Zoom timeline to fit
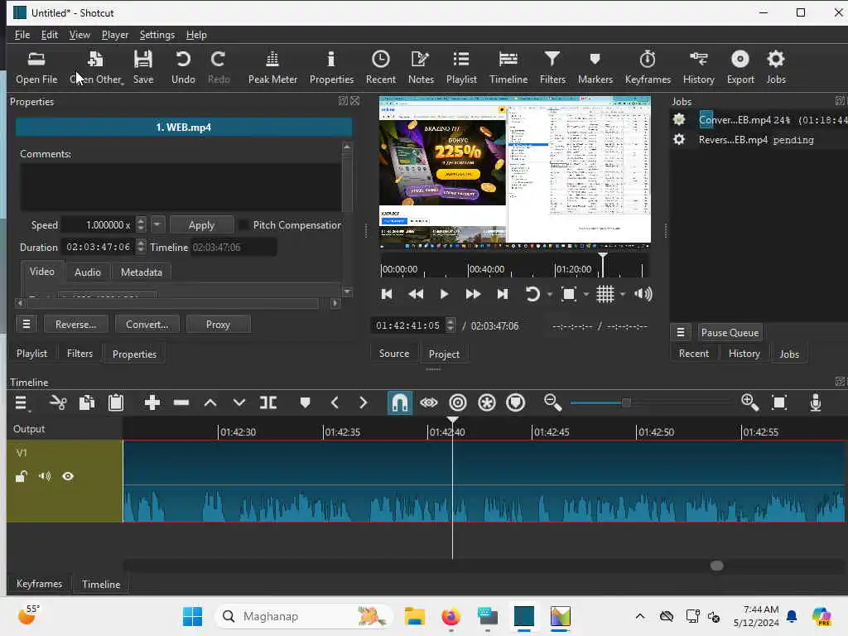The width and height of the screenshot is (848, 636). pyautogui.click(x=779, y=402)
